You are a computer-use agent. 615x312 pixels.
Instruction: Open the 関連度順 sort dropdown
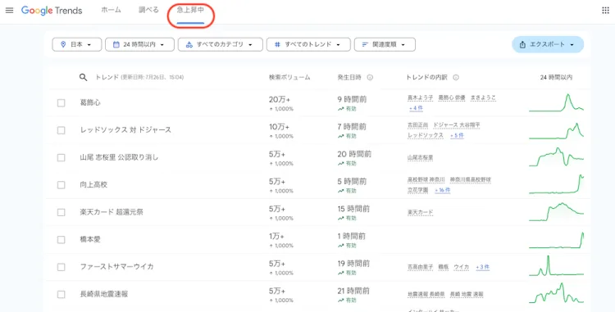tap(385, 44)
